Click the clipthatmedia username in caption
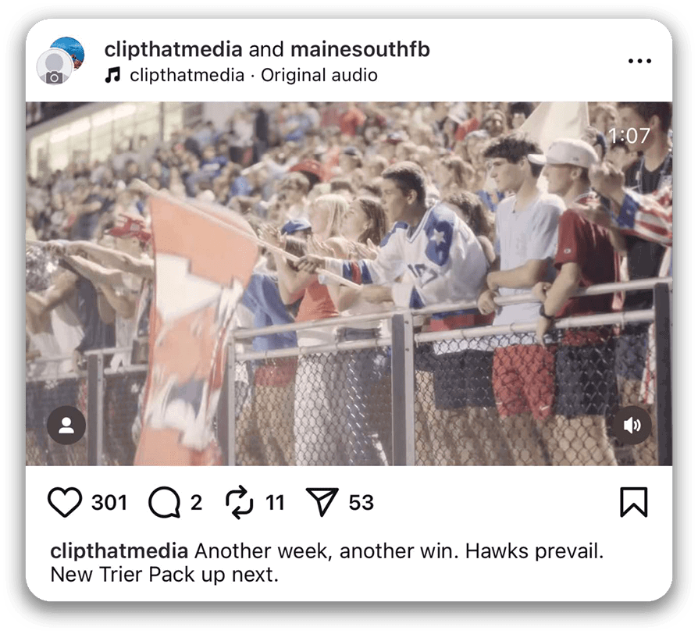Viewport: 698px width, 634px height. click(119, 551)
